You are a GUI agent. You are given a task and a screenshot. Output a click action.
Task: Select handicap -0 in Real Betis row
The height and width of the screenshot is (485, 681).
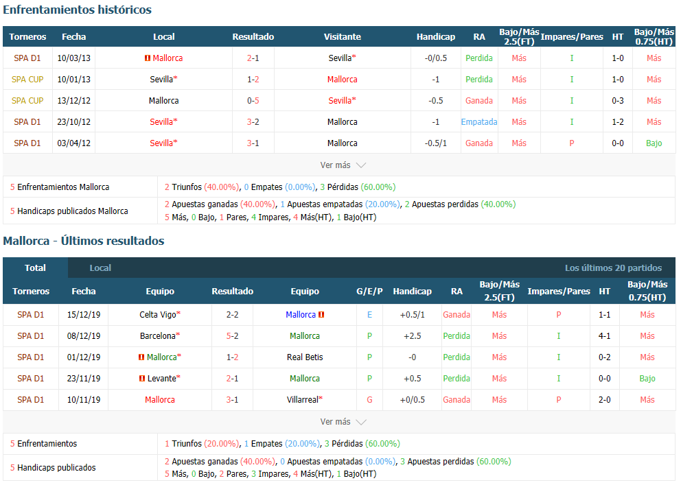pyautogui.click(x=412, y=357)
